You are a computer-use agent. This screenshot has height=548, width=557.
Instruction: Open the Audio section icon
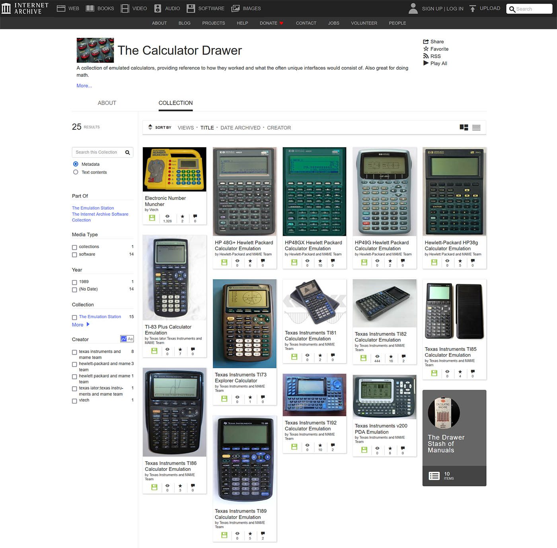click(158, 8)
